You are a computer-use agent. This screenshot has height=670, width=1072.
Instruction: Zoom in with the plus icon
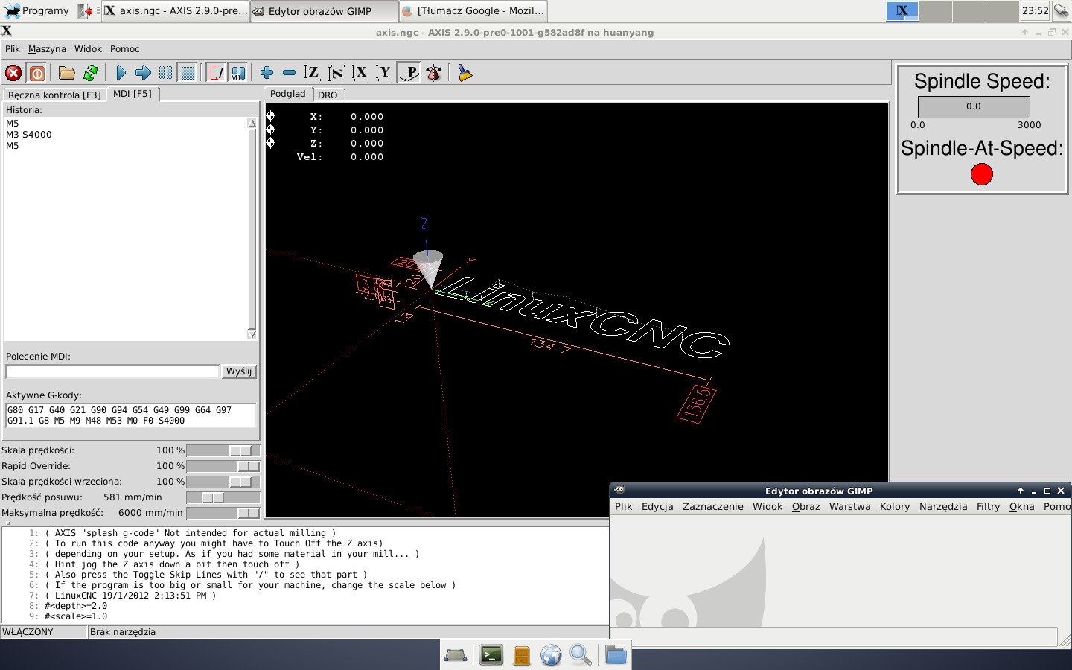pyautogui.click(x=267, y=73)
